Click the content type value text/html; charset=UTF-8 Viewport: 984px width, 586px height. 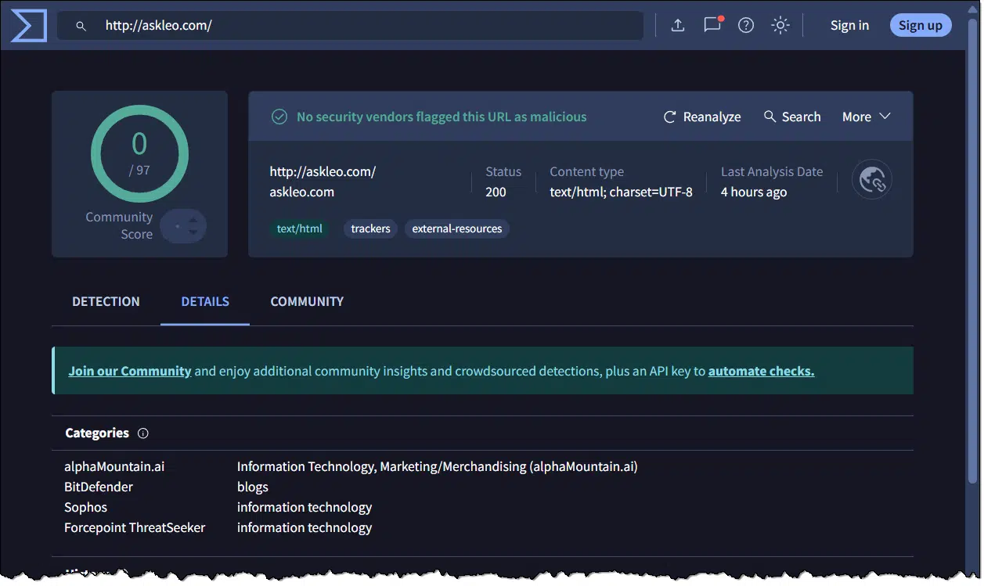click(621, 192)
